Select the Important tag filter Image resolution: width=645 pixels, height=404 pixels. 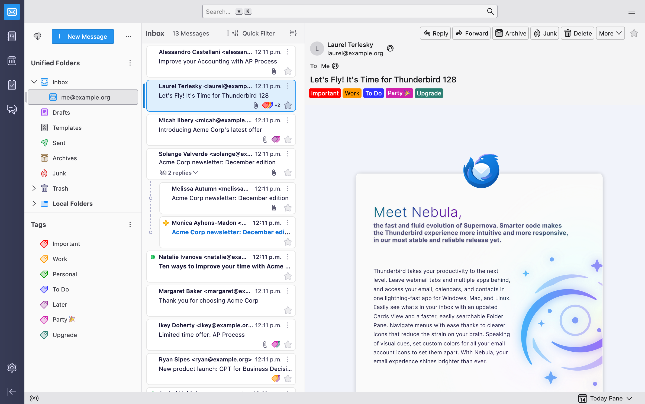(66, 243)
